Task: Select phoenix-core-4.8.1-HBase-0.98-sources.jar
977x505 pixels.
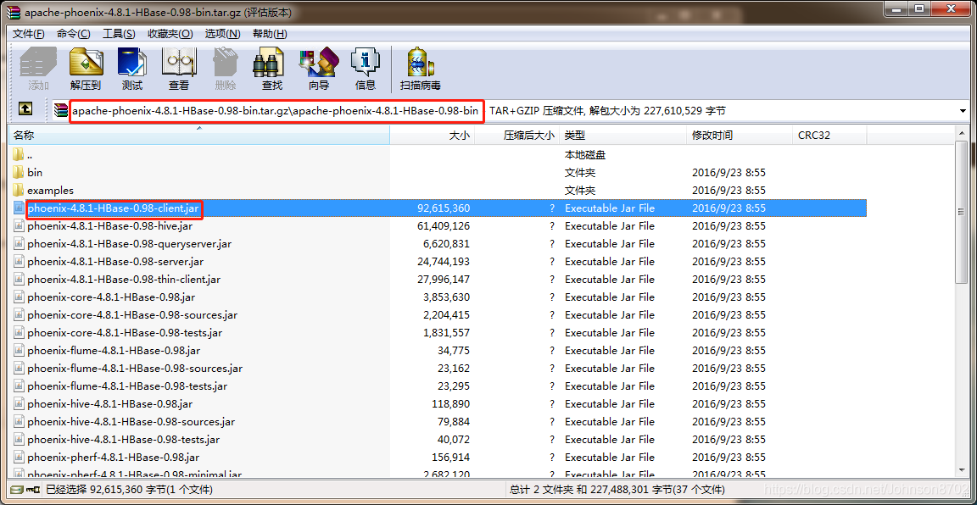Action: pyautogui.click(x=132, y=314)
